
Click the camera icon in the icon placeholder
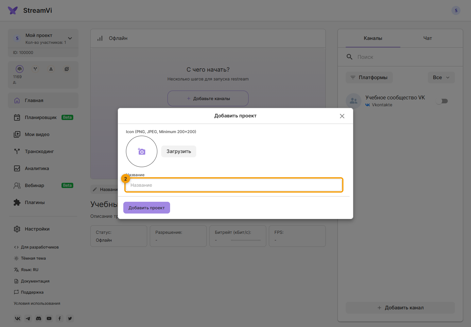pyautogui.click(x=142, y=151)
